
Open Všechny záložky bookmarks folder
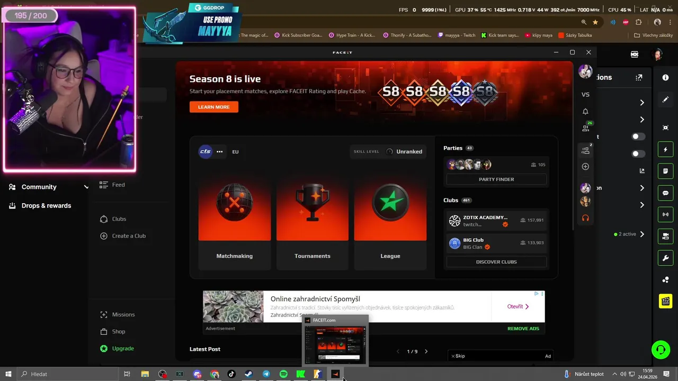pos(653,35)
